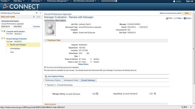
Task: Click the View Graphical Rating link
Action: pos(55,76)
